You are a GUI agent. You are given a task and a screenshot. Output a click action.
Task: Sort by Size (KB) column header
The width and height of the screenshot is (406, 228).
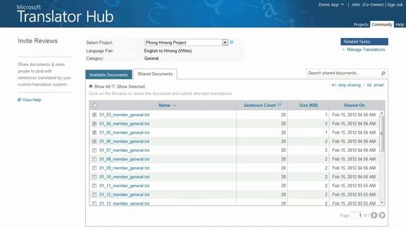tap(308, 105)
